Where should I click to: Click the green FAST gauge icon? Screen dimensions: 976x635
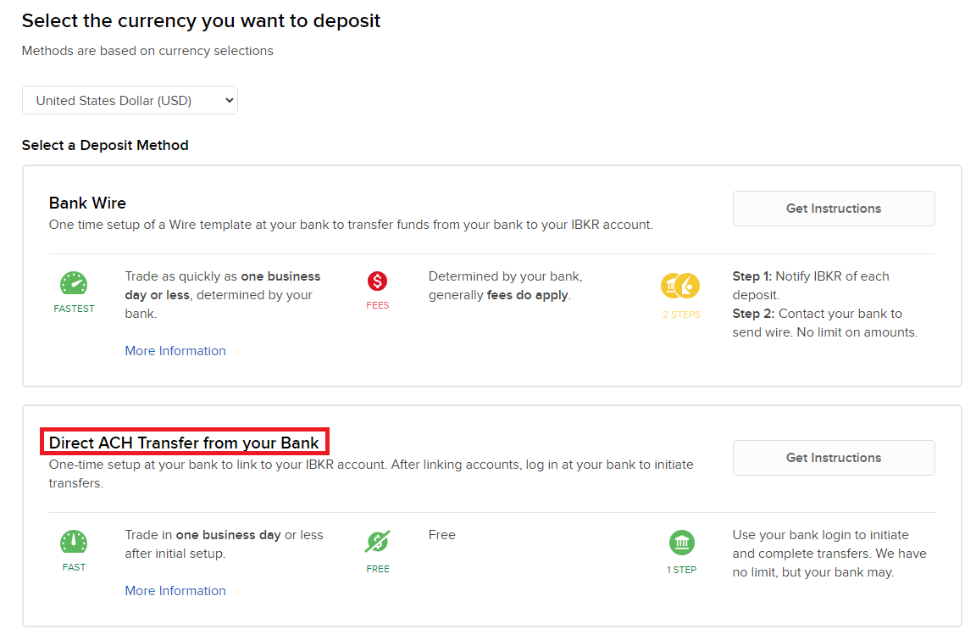pyautogui.click(x=74, y=543)
